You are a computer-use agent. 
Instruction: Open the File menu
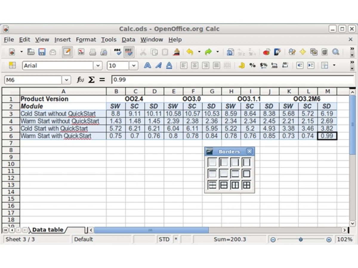9,40
